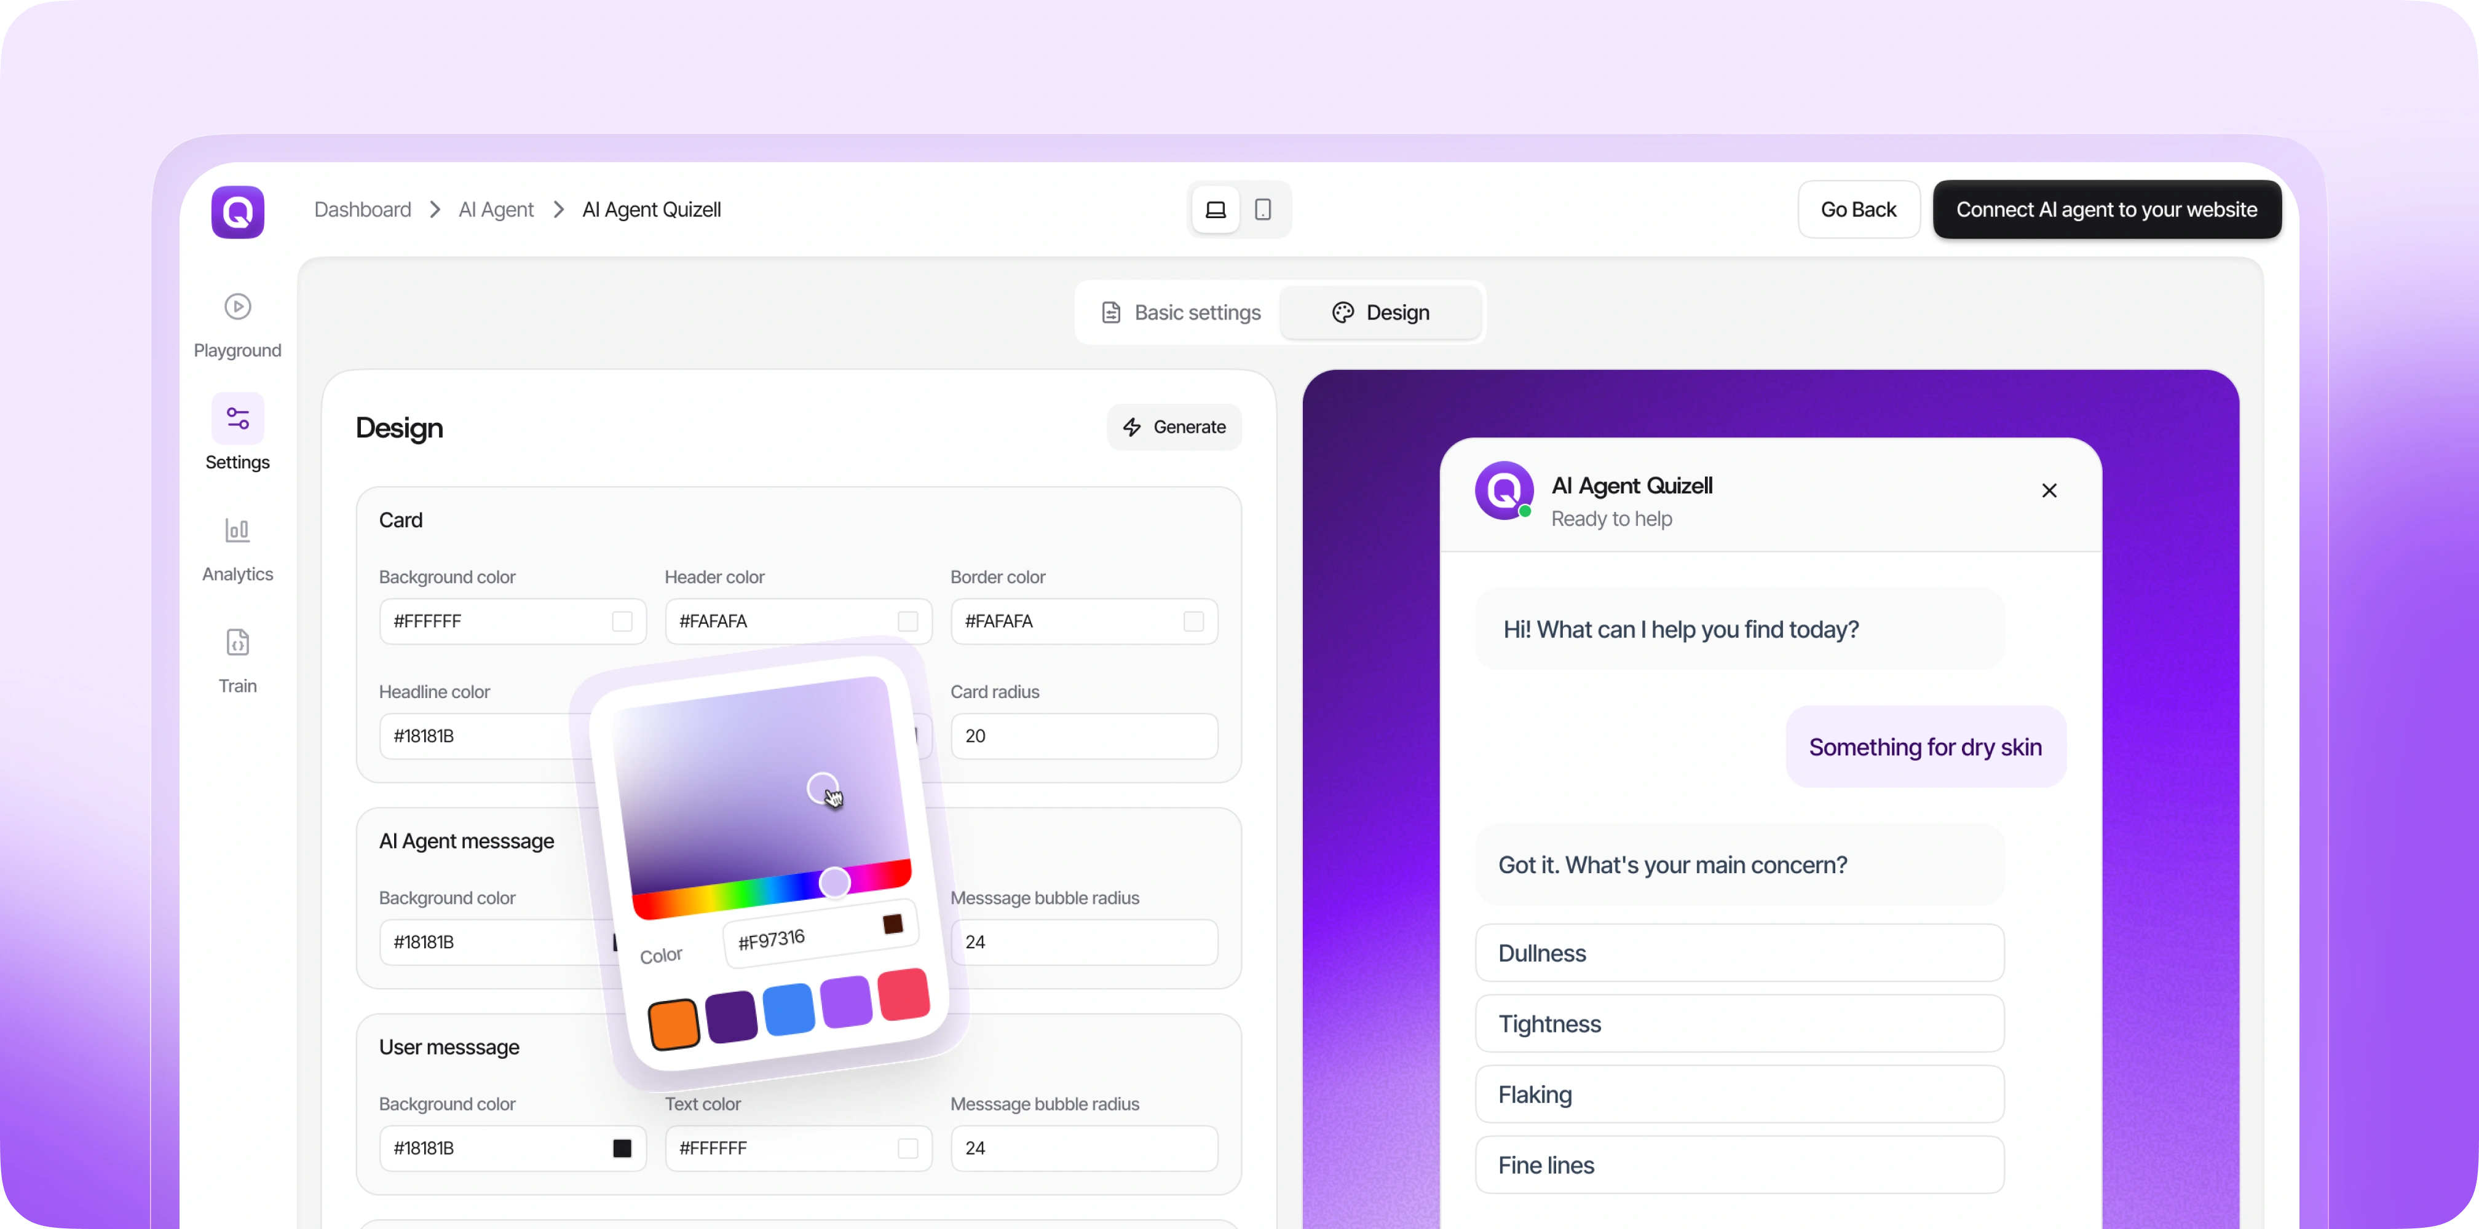This screenshot has height=1229, width=2479.
Task: Click the Generate design button
Action: point(1174,427)
